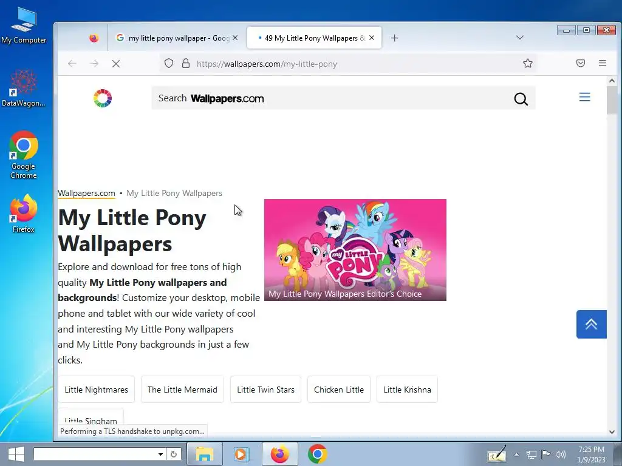Expand the list all tabs chevron
Viewport: 622px width, 466px height.
pyautogui.click(x=520, y=38)
